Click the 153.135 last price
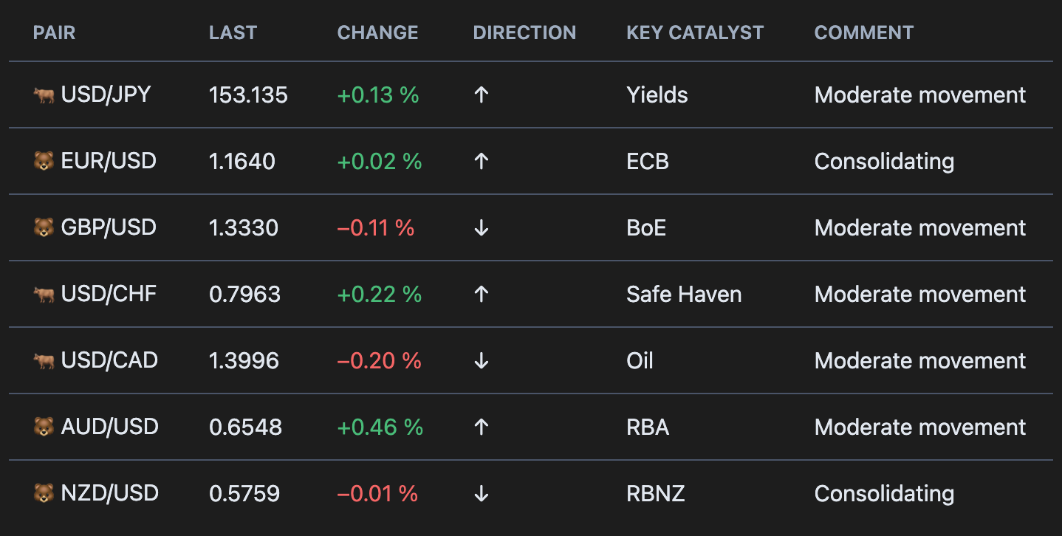The width and height of the screenshot is (1062, 536). coord(248,95)
